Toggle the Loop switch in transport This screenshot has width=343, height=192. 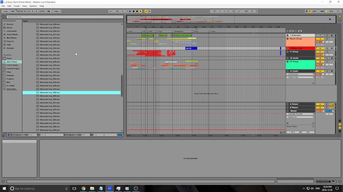click(234, 11)
